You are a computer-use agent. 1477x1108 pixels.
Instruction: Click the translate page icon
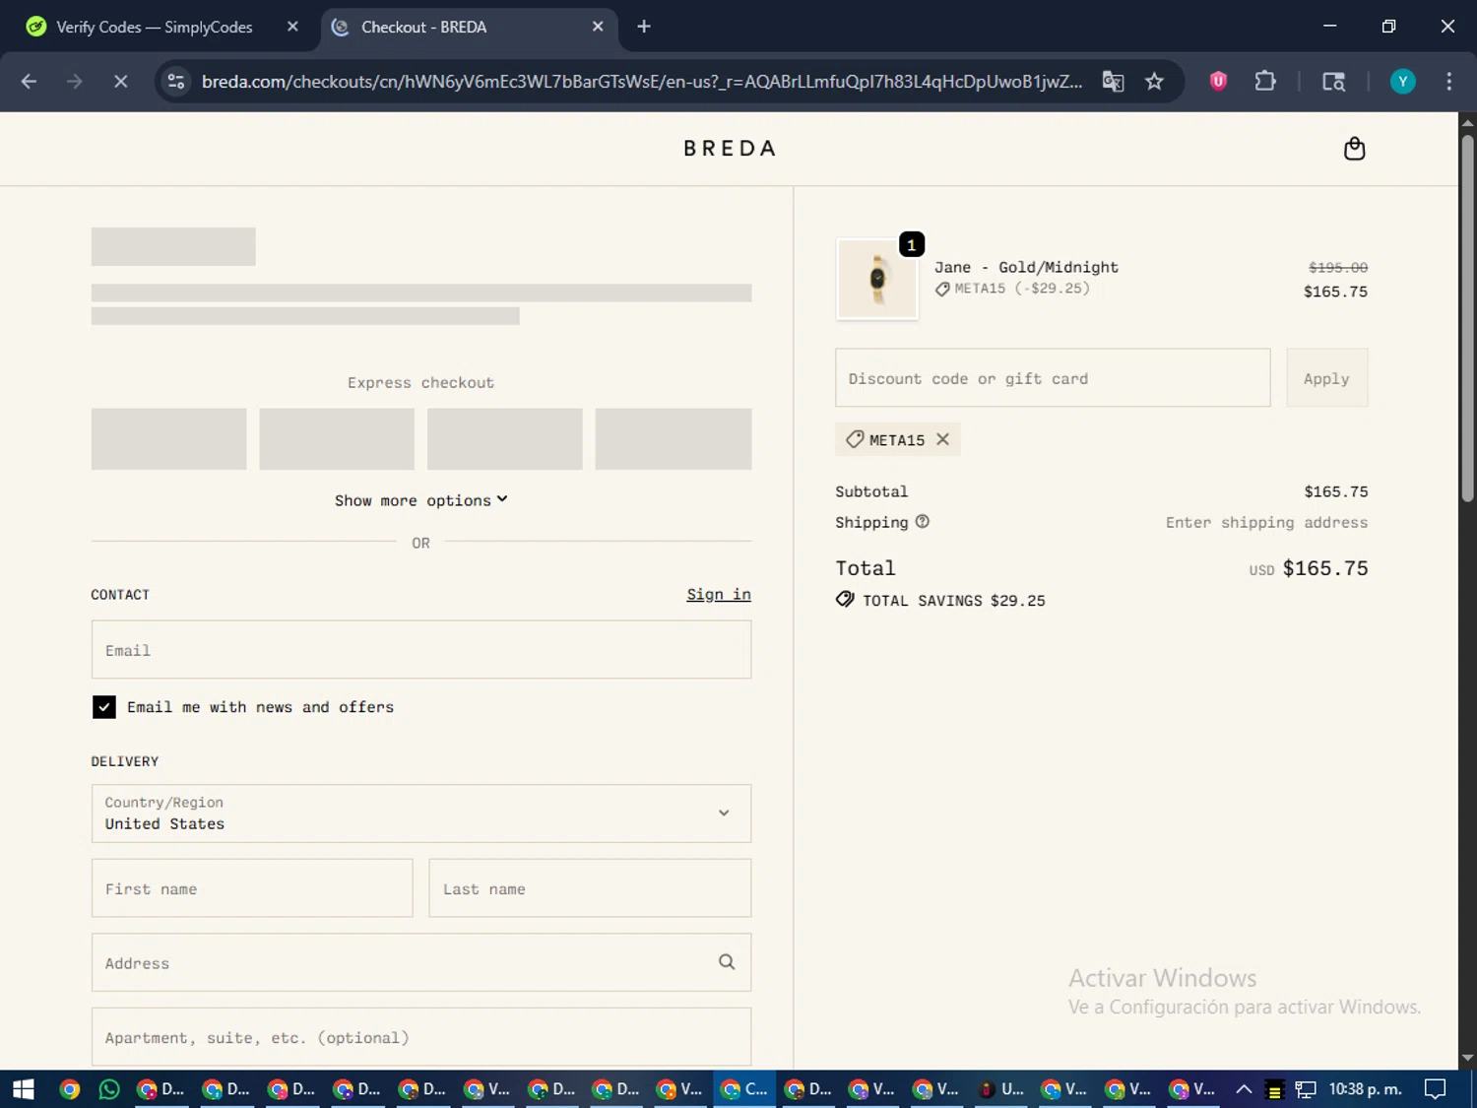tap(1113, 82)
